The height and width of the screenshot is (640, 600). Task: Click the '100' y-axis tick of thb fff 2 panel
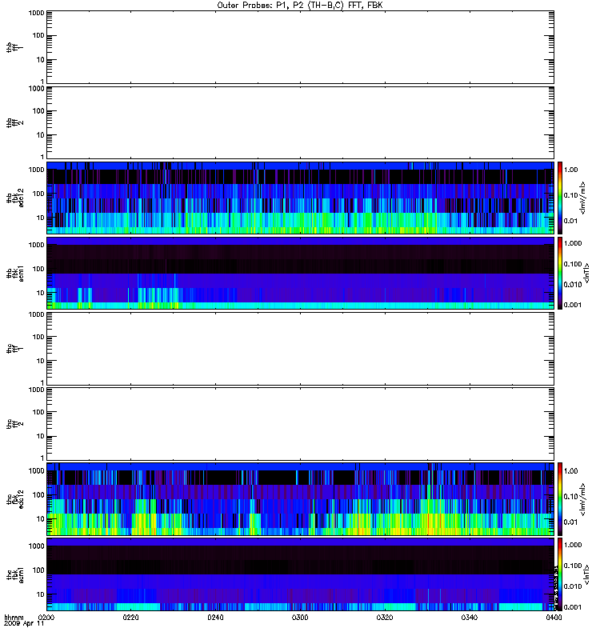[38, 111]
